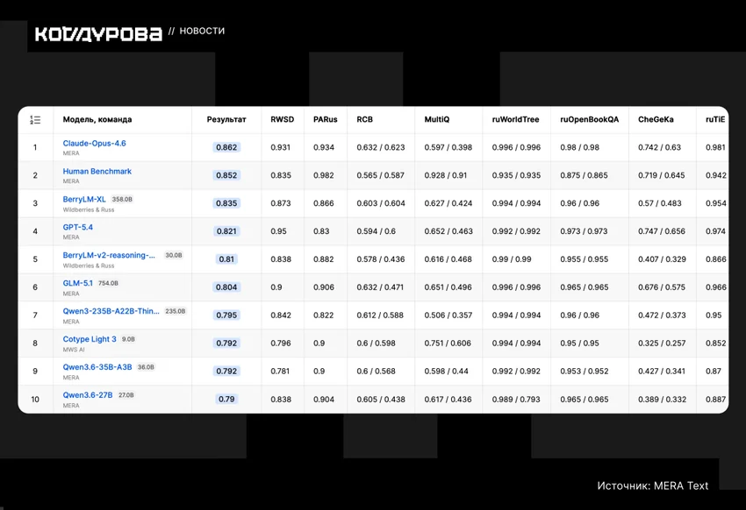Click MWS AI team label under Cotype
Screen dimensions: 746x510
(x=74, y=350)
